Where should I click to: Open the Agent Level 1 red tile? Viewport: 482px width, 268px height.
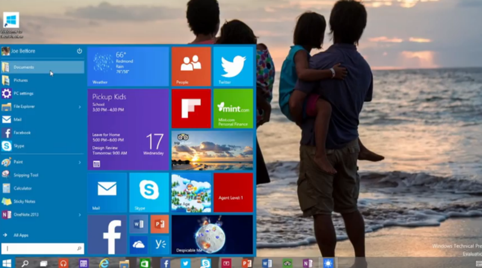[233, 192]
